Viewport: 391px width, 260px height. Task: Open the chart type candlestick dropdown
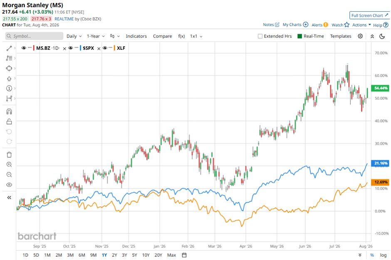click(115, 36)
